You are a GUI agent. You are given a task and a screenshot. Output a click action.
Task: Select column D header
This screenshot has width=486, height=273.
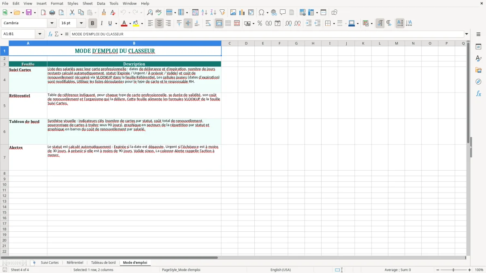coord(246,43)
